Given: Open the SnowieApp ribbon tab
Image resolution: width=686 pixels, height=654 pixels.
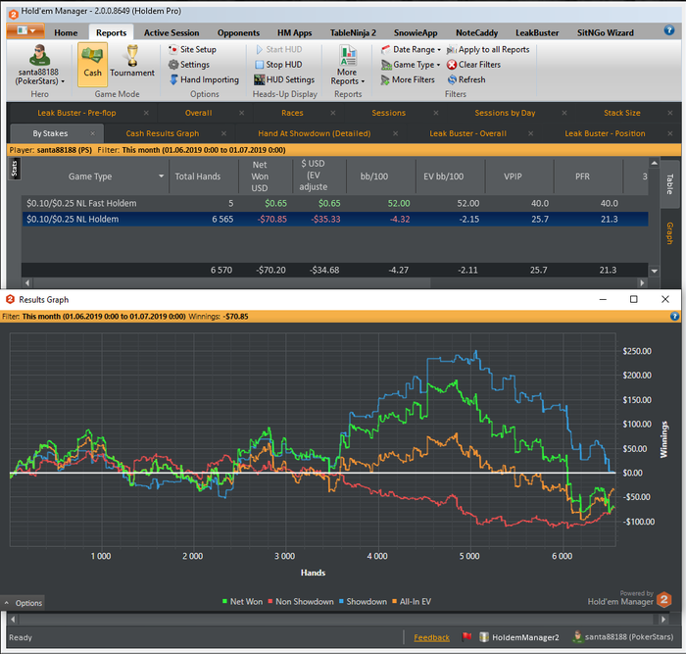Looking at the screenshot, I should point(416,32).
